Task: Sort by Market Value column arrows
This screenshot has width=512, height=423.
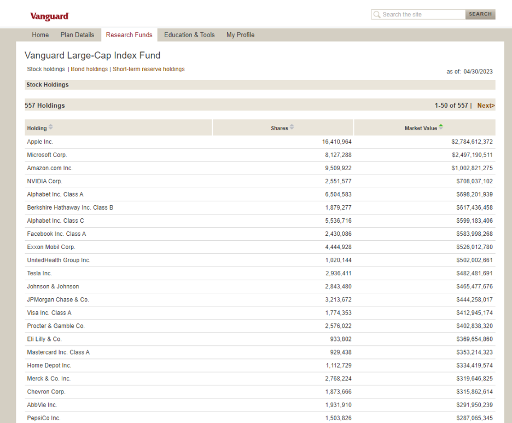Action: [x=441, y=127]
